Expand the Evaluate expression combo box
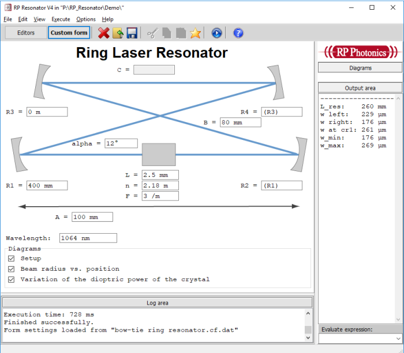The image size is (404, 353). (x=398, y=339)
